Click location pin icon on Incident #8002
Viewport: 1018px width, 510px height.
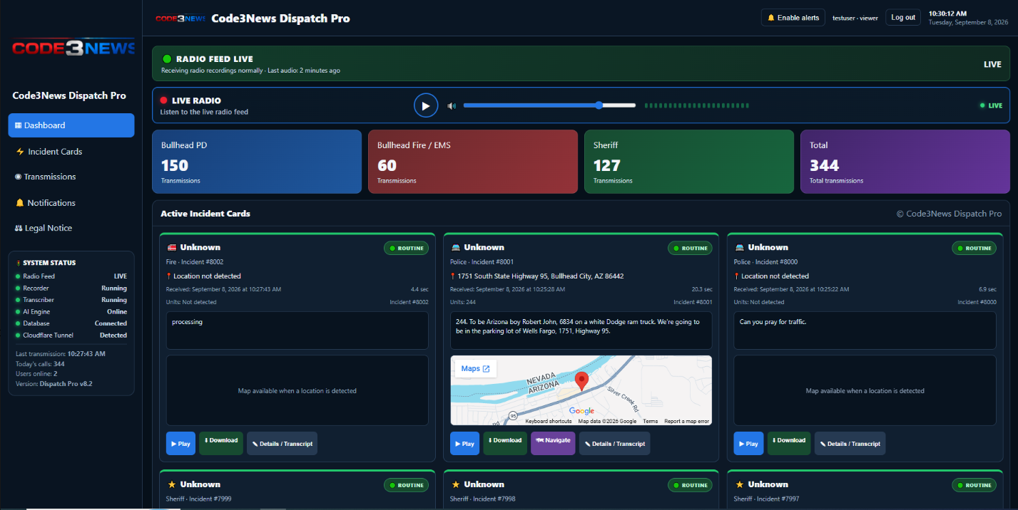coord(169,276)
